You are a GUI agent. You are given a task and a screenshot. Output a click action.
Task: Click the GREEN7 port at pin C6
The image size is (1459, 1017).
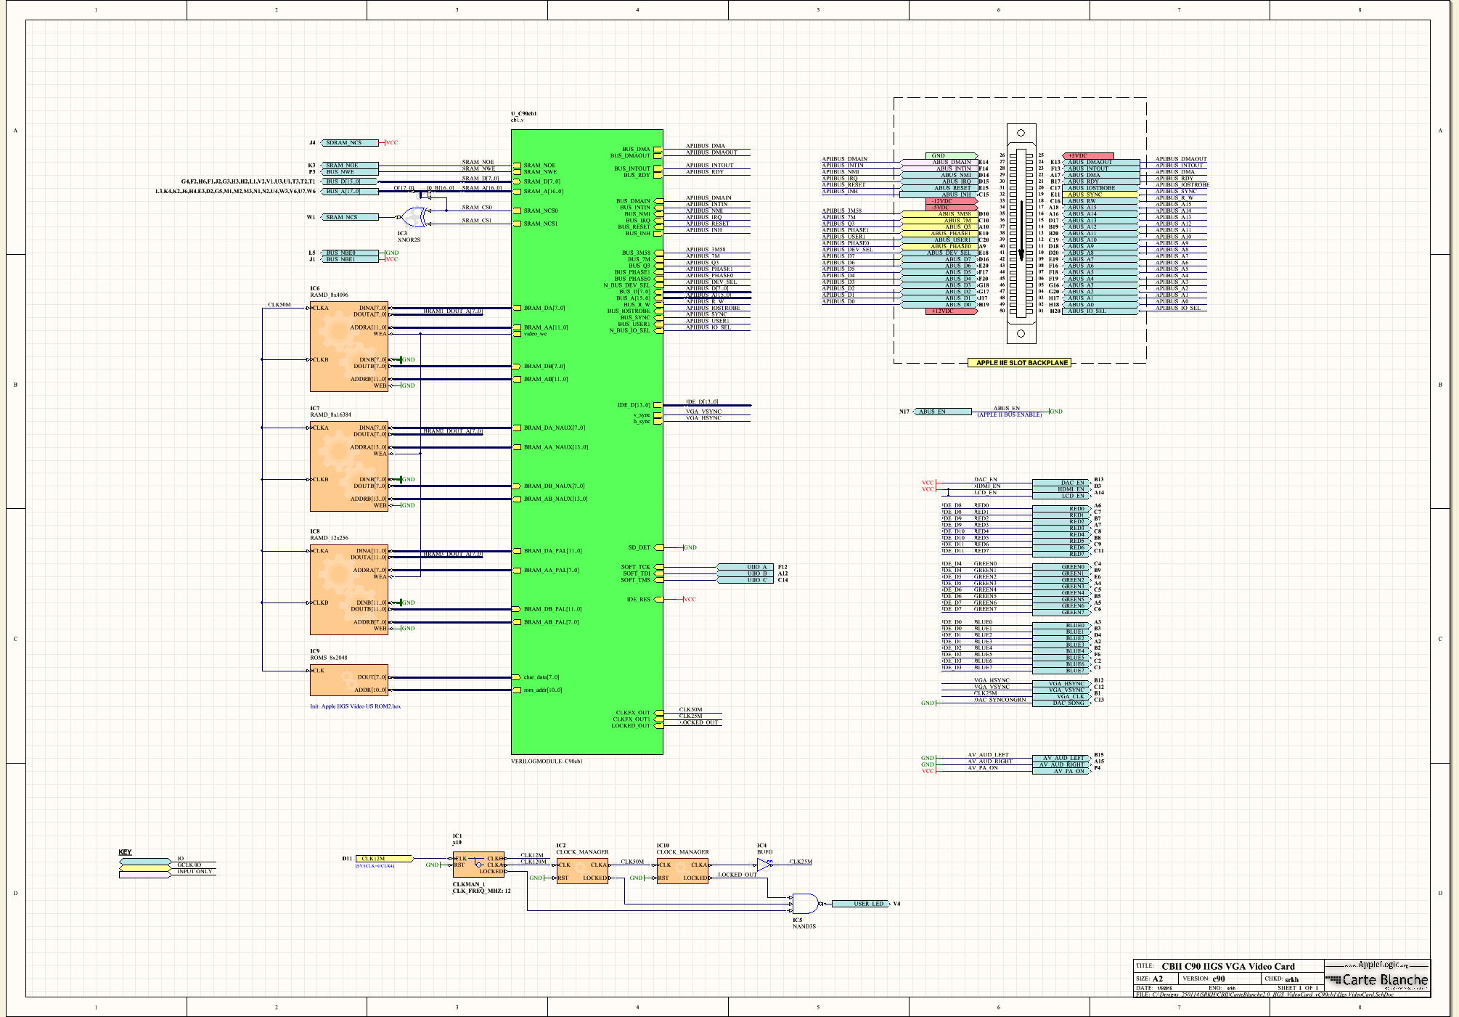pos(1061,612)
